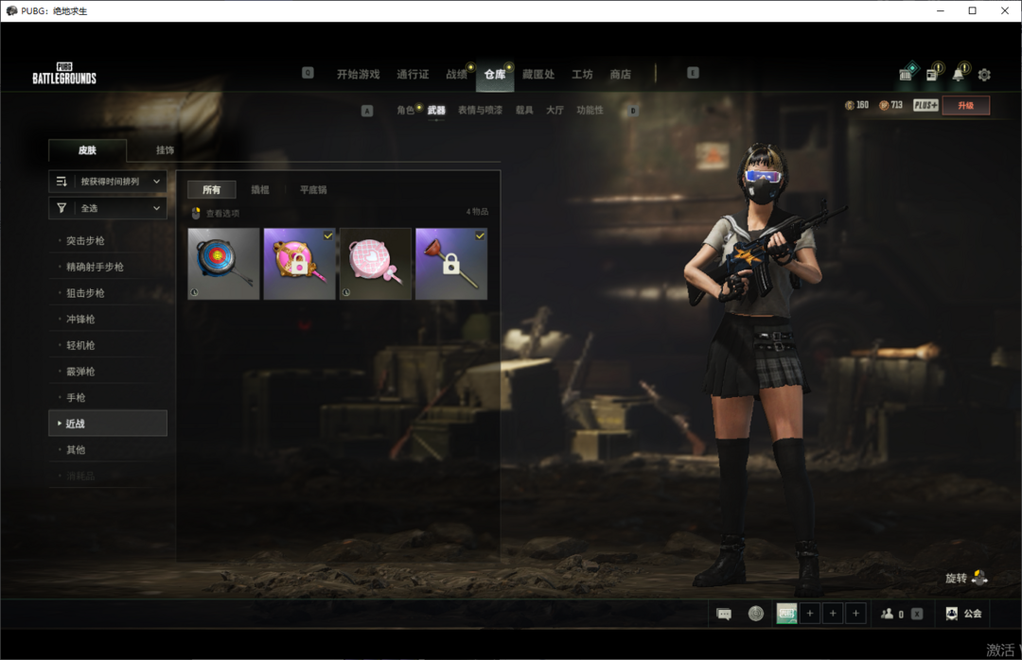This screenshot has width=1022, height=660.
Task: Open the chat speech bubble icon
Action: [x=724, y=614]
